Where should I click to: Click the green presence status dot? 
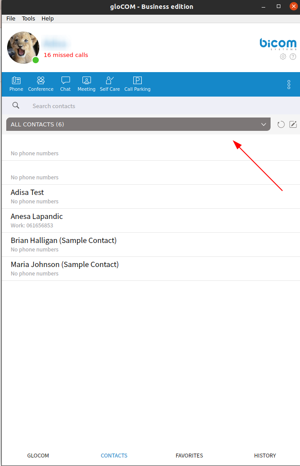[x=36, y=60]
